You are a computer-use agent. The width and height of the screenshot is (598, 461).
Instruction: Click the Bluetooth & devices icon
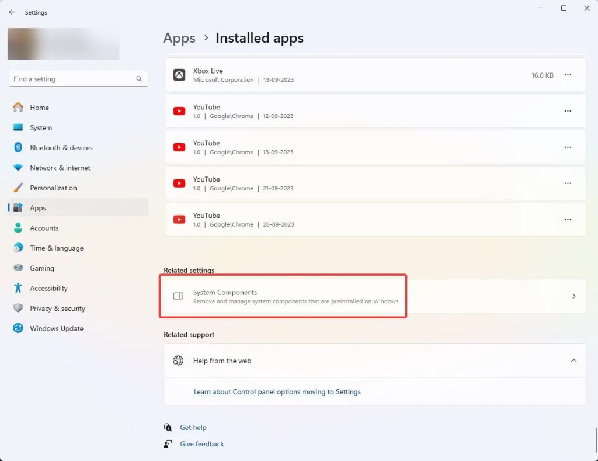coord(18,148)
